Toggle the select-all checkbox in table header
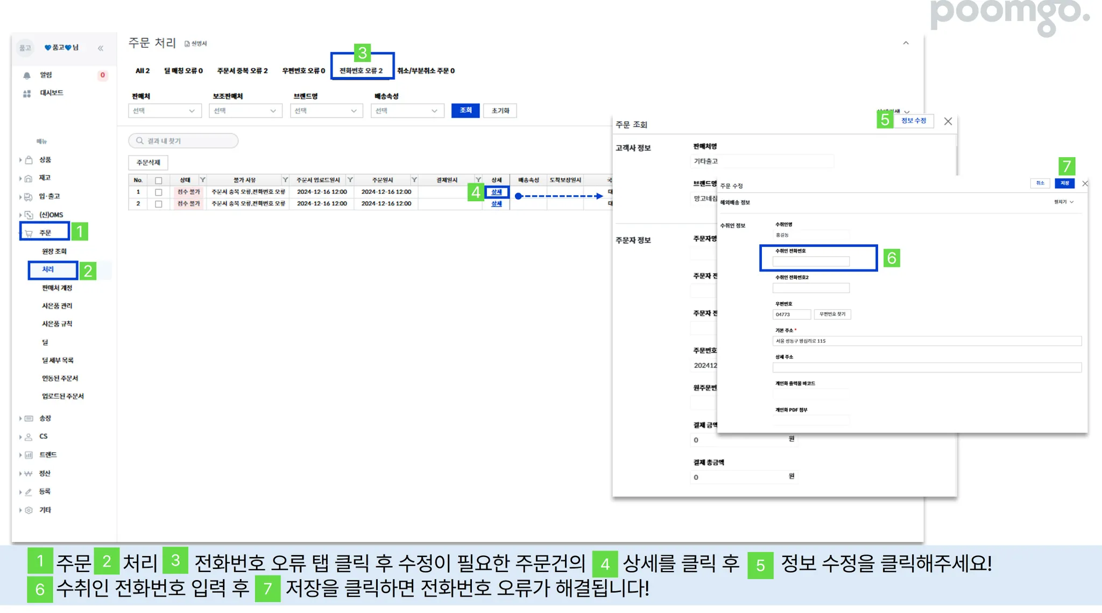1102x613 pixels. tap(159, 180)
